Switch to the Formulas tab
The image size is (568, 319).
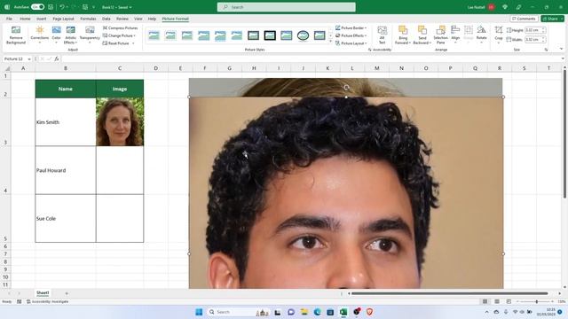pos(88,19)
